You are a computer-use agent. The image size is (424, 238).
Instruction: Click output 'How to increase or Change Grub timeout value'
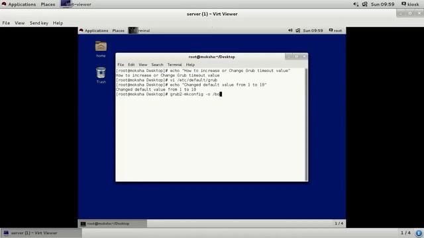[x=168, y=75]
